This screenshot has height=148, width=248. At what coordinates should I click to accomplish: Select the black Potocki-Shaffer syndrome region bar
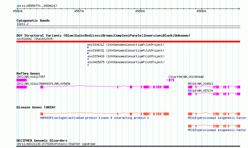pyautogui.click(x=128, y=146)
